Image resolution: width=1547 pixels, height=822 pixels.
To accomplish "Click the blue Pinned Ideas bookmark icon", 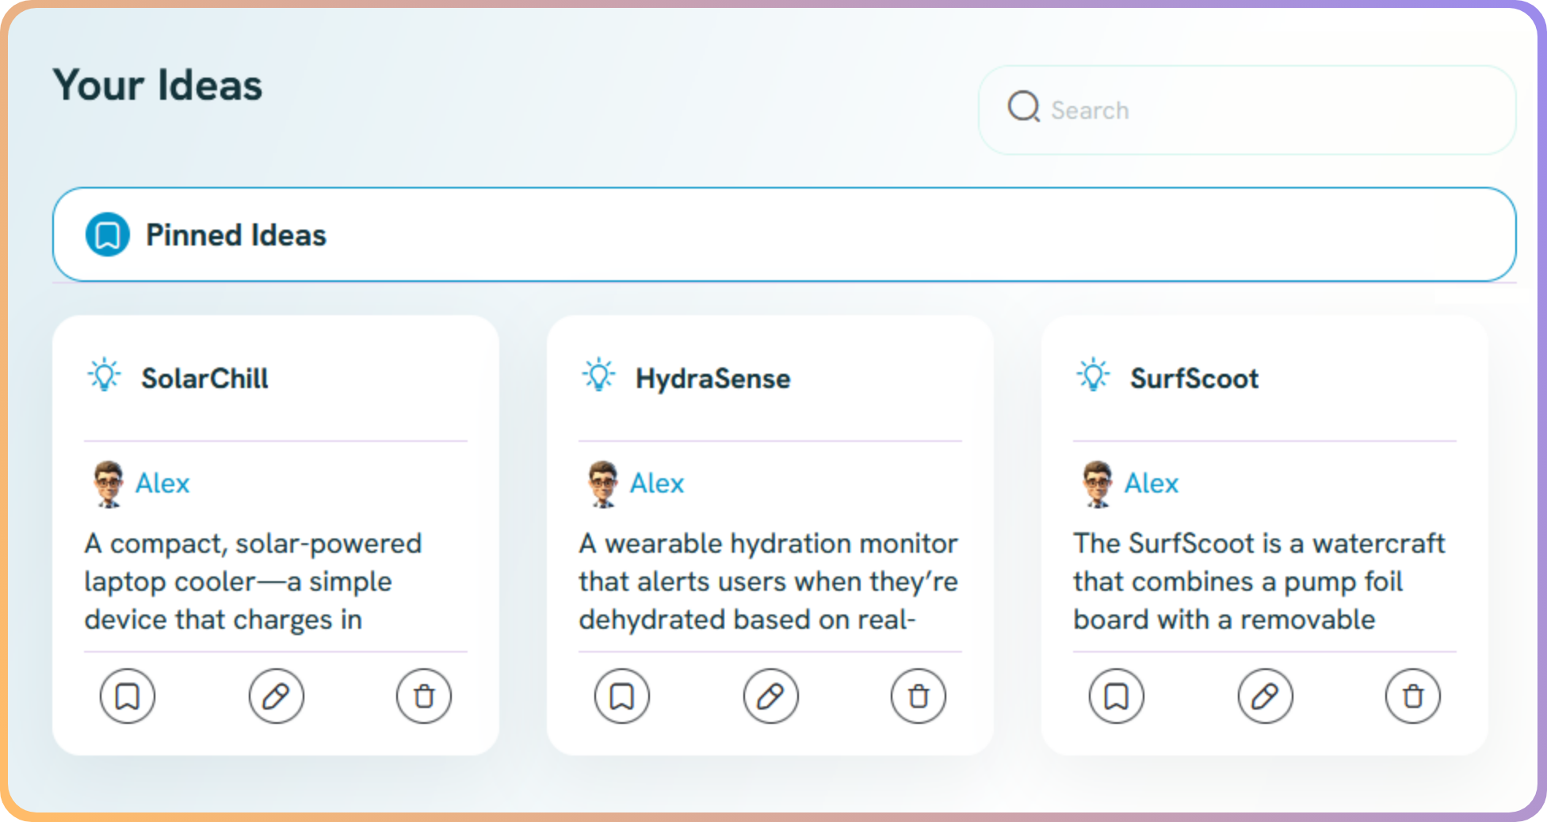I will pos(108,234).
